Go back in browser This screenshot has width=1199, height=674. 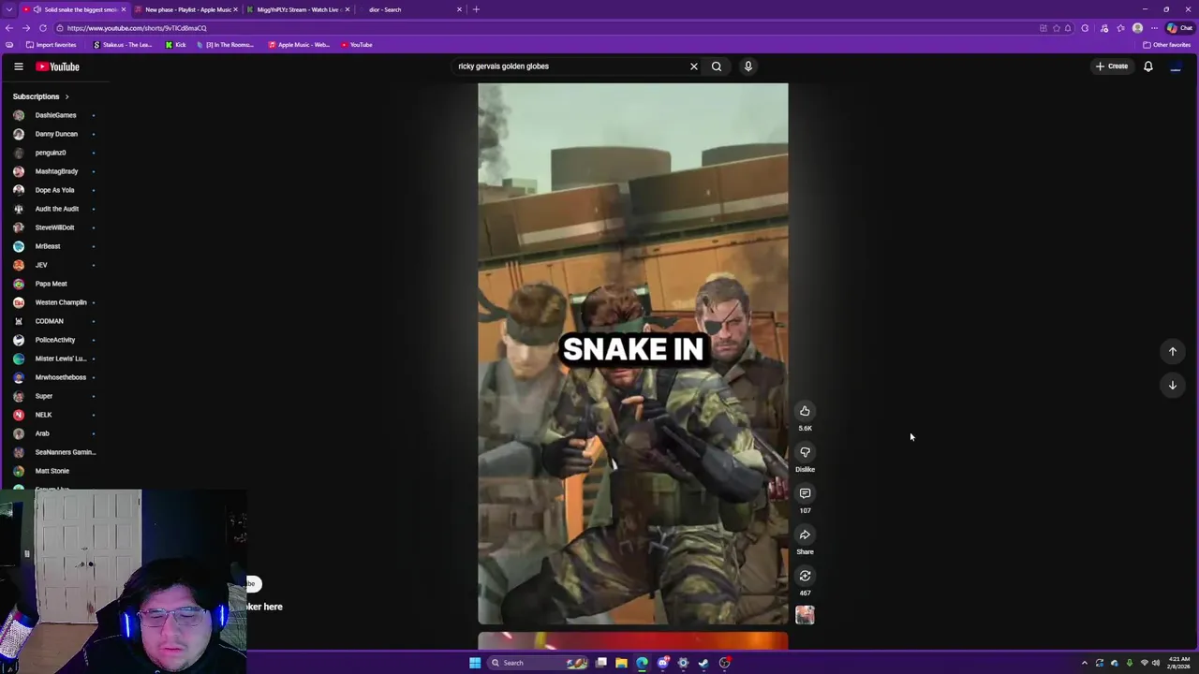[x=9, y=28]
